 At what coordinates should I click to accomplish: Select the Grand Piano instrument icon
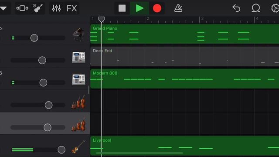pos(78,34)
